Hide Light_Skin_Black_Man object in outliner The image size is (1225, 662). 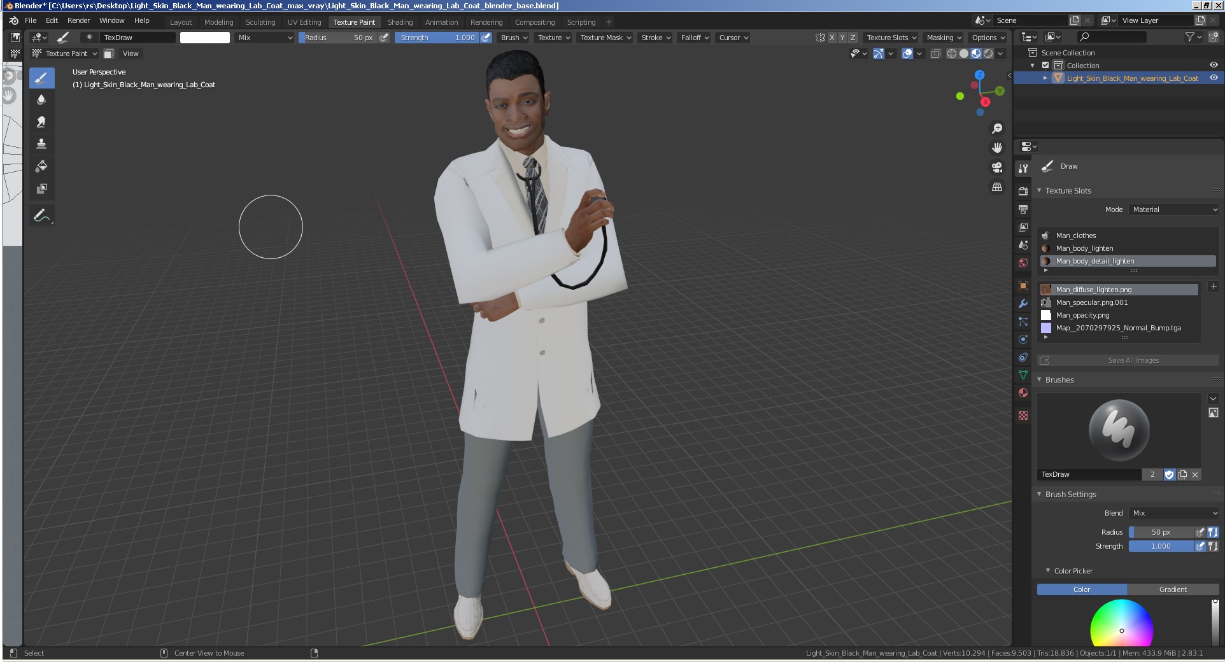coord(1214,78)
